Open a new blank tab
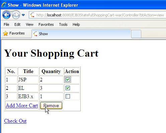 coord(136,34)
